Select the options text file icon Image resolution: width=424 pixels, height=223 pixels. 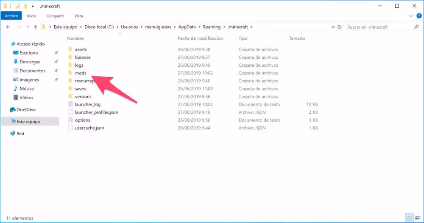[x=70, y=120]
